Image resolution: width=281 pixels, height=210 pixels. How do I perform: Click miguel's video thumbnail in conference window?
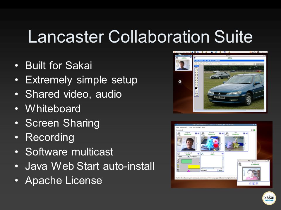186,143
